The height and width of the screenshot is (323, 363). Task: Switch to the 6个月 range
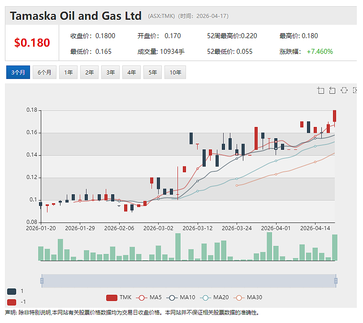point(44,72)
